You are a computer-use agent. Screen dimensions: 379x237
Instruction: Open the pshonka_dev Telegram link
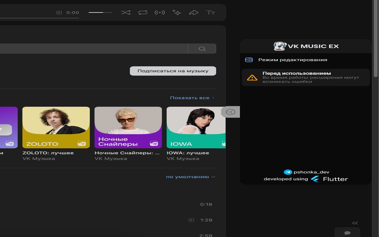pos(311,172)
